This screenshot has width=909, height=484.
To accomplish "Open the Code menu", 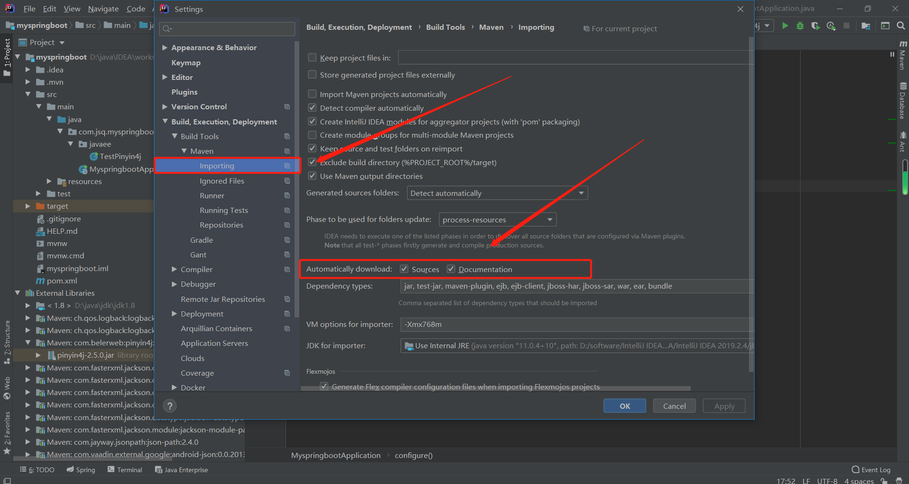I will (x=136, y=9).
